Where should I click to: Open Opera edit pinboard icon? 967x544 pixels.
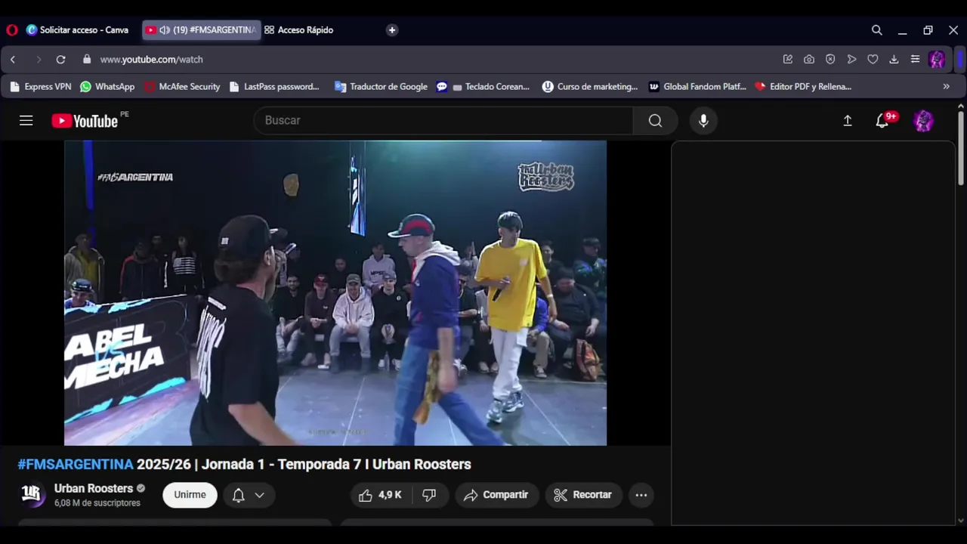click(x=788, y=59)
